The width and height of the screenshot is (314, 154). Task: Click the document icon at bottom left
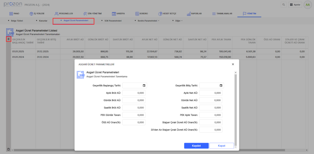(9, 149)
